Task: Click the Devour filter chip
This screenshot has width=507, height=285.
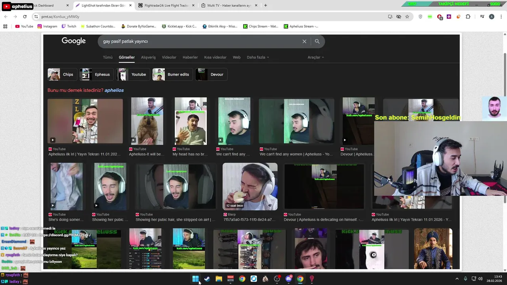Action: (x=211, y=74)
